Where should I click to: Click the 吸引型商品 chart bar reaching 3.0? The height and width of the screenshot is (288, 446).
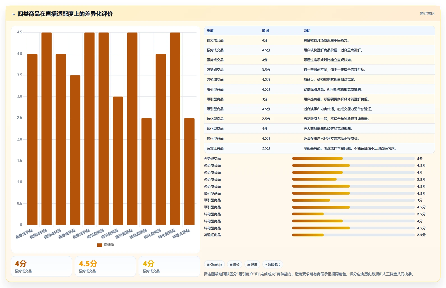pos(118,161)
